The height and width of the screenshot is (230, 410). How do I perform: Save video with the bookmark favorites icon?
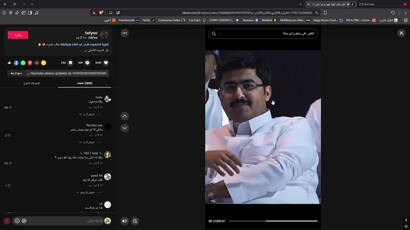coord(70,63)
